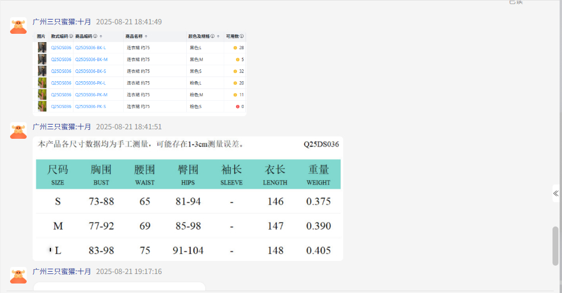Open the Q25DS036-PK-M product code link
The image size is (562, 293).
91,95
